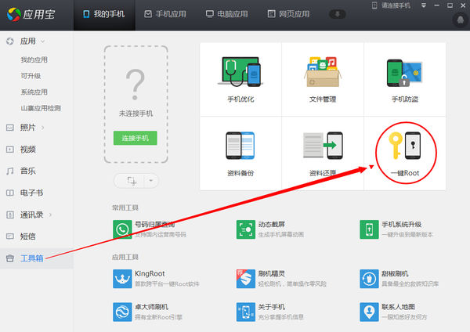Open the 刷机精灵 flashing tool
The height and width of the screenshot is (332, 470).
click(281, 279)
